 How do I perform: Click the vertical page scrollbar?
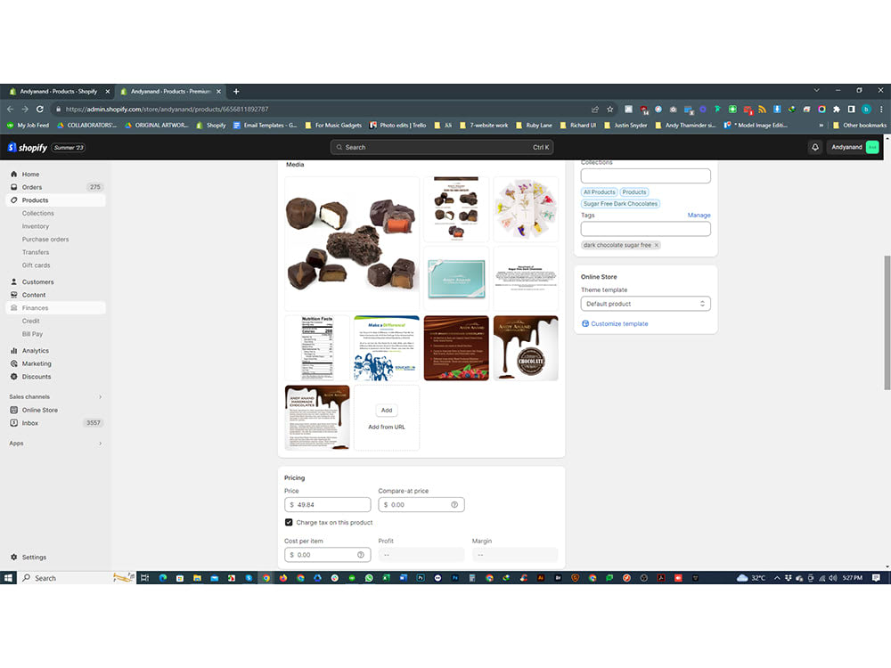coord(887,322)
